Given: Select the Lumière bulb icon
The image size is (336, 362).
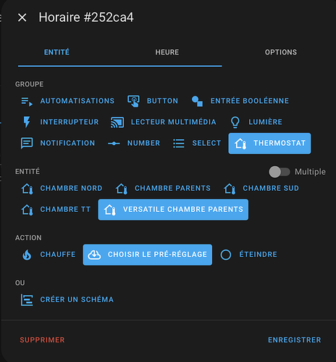Looking at the screenshot, I should click(x=235, y=122).
